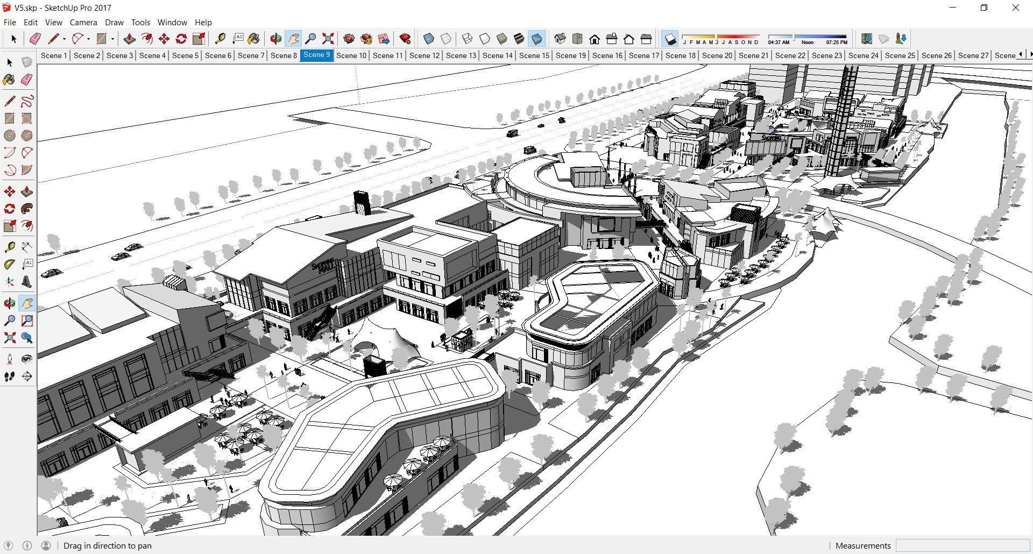Select the Axes tool in the left toolbar
The height and width of the screenshot is (554, 1033).
(x=10, y=282)
